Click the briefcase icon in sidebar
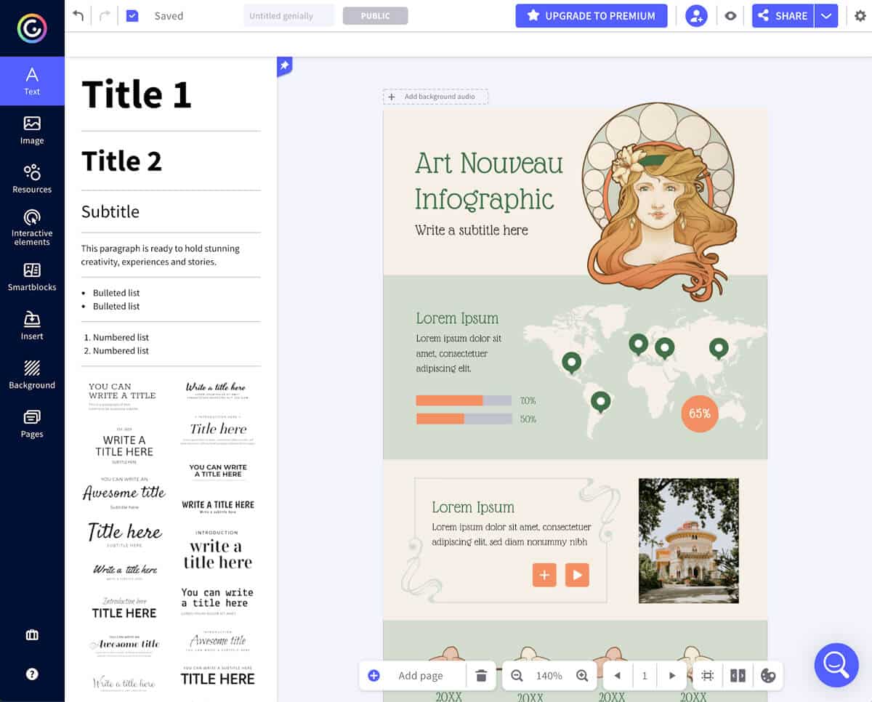This screenshot has height=702, width=872. tap(32, 634)
